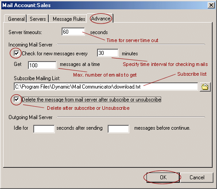Uncheck Check for new messages every
Viewport: 217px width, 189px height.
point(16,53)
